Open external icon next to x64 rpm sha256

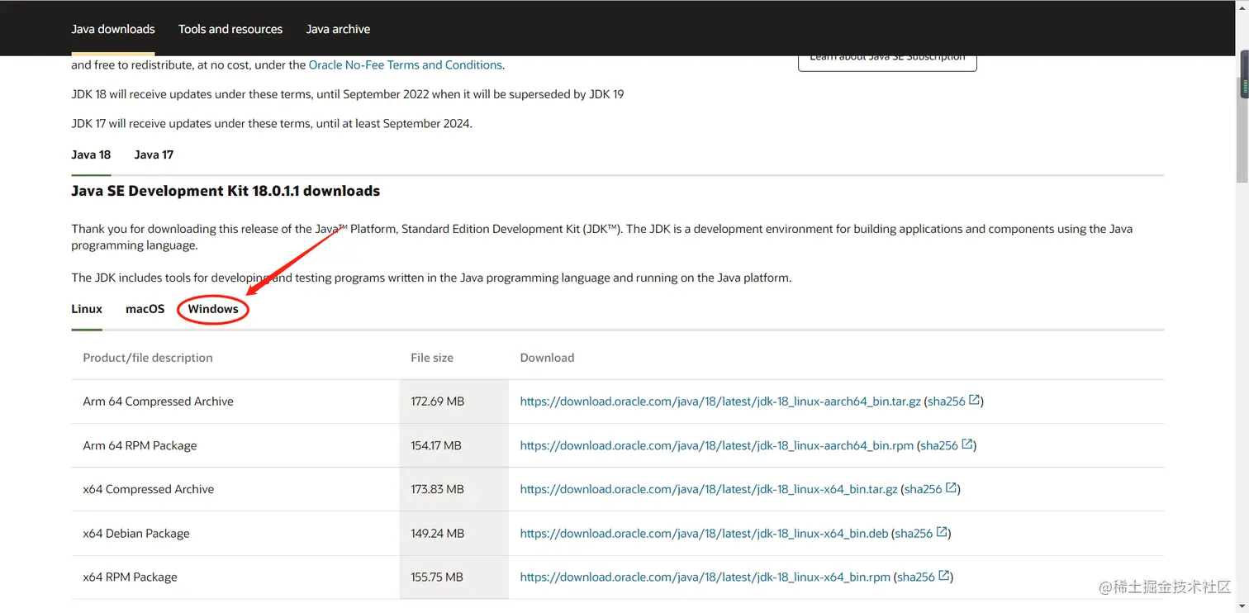[944, 577]
